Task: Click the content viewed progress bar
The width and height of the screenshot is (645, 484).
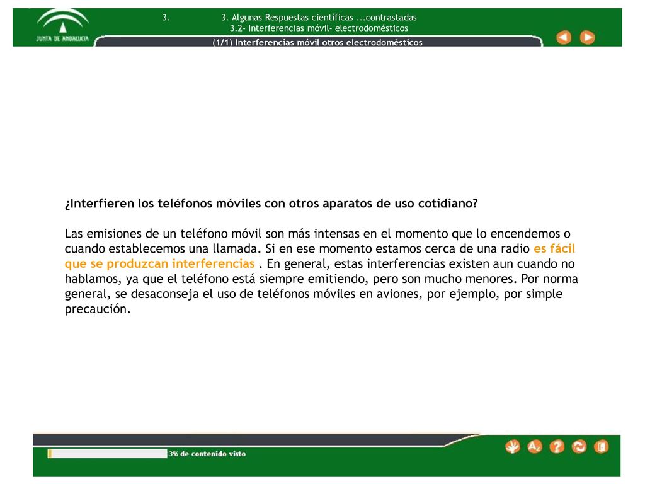Action: (107, 454)
